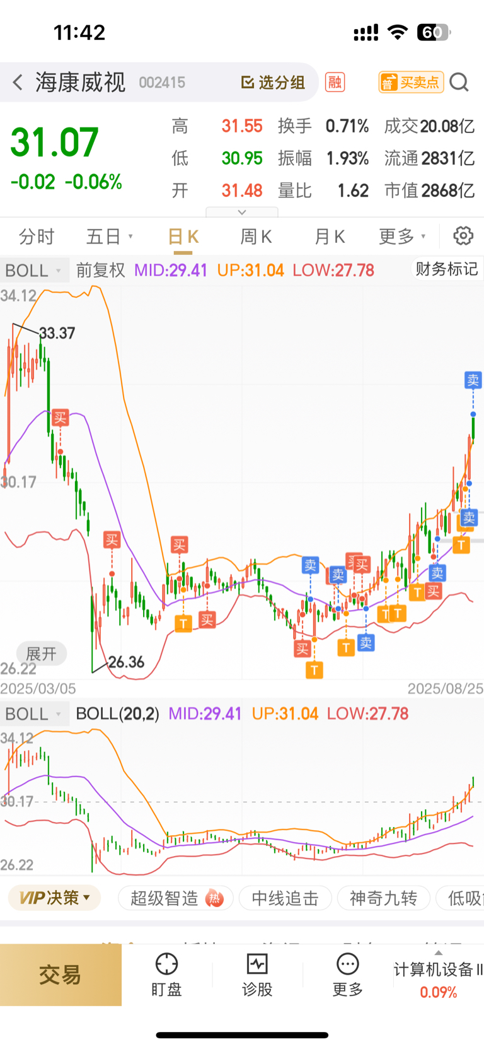The height and width of the screenshot is (1049, 484).
Task: Open sub-chart BOLL indicator dropdown
Action: pyautogui.click(x=33, y=714)
